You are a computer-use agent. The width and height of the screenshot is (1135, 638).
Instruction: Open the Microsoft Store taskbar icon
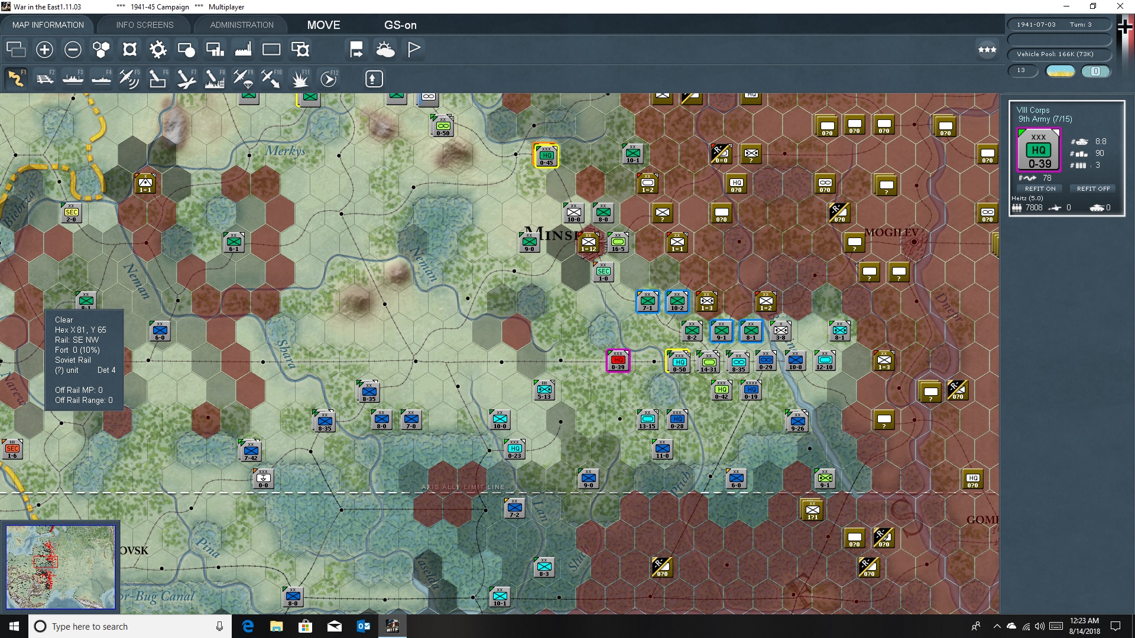coord(306,626)
